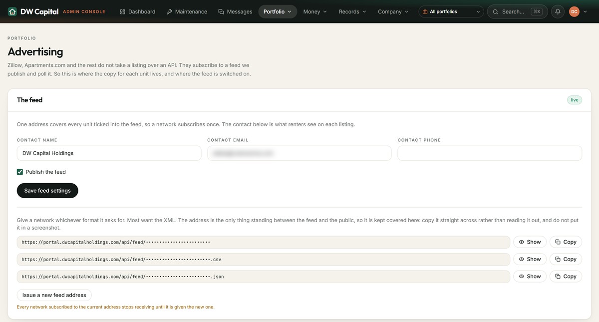Go to Messages
This screenshot has height=322, width=599.
pyautogui.click(x=235, y=11)
